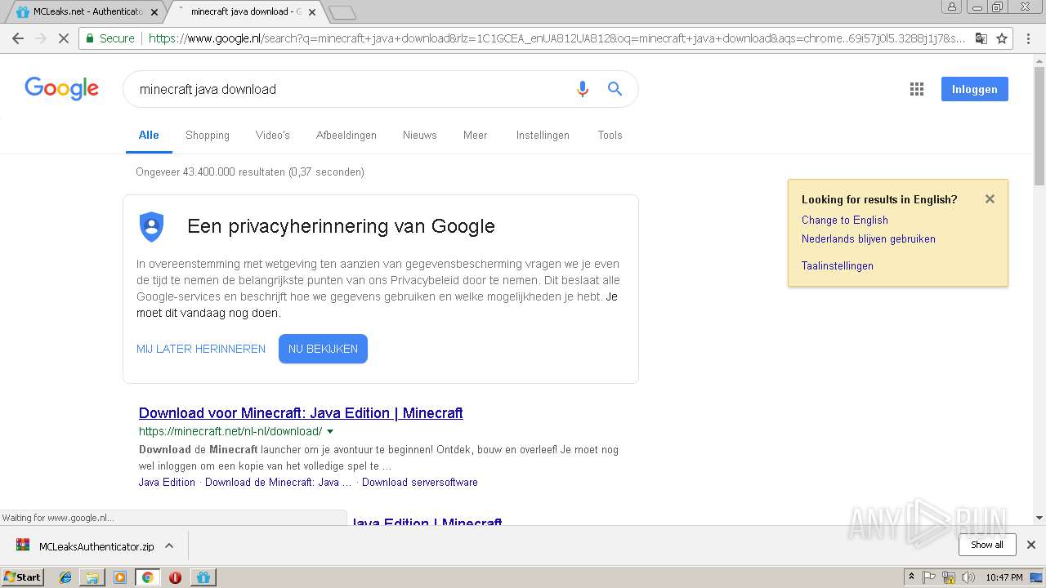1046x588 pixels.
Task: Click Chrome icon in taskbar
Action: (x=147, y=577)
